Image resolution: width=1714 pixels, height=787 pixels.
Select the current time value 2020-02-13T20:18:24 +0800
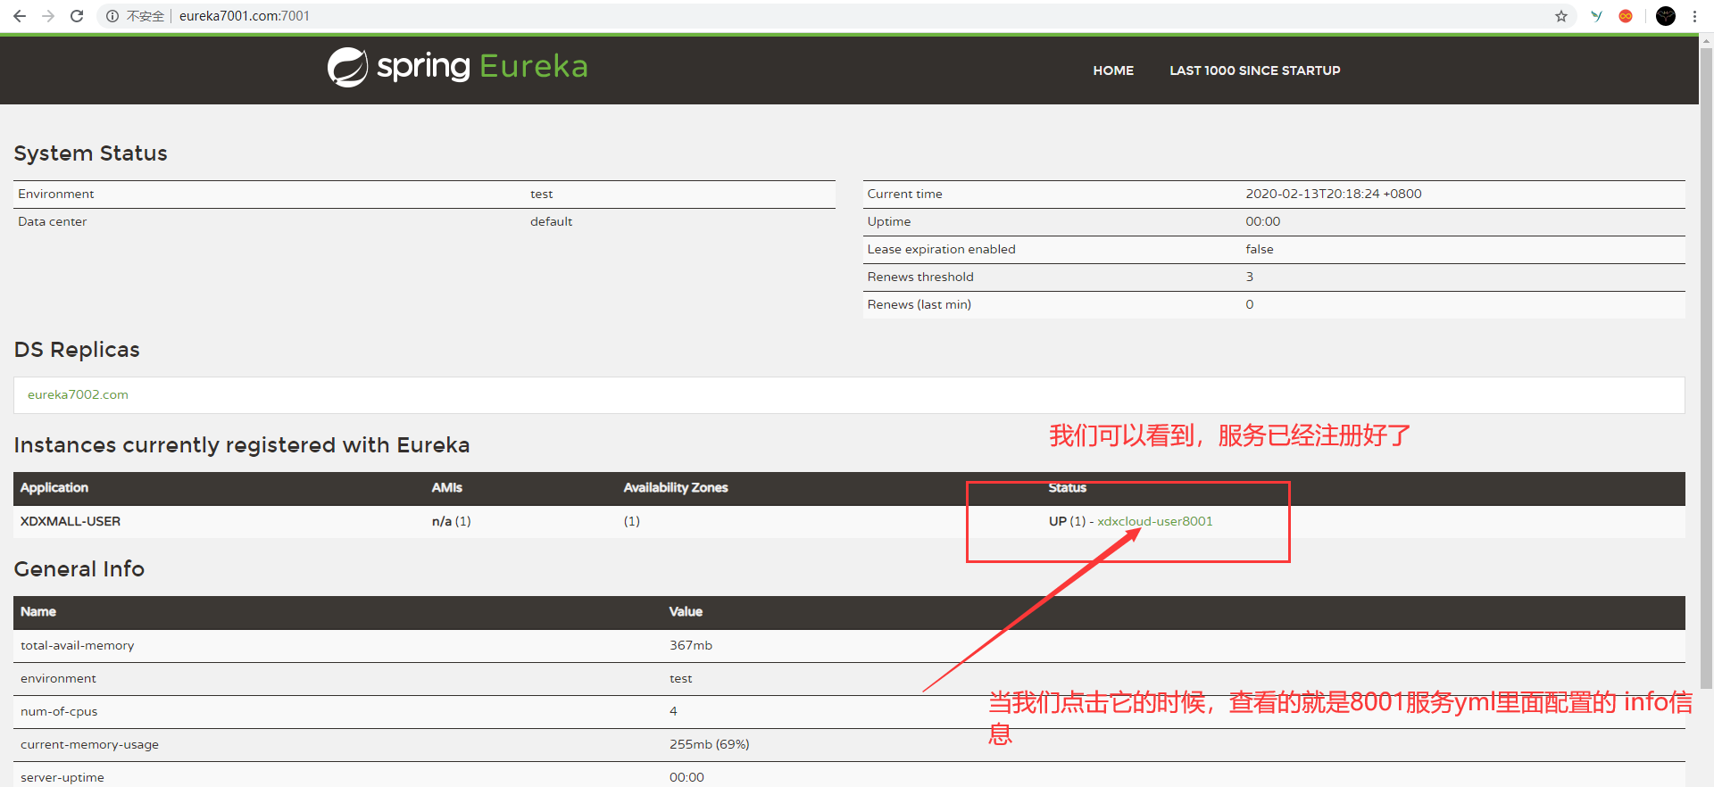click(x=1334, y=194)
